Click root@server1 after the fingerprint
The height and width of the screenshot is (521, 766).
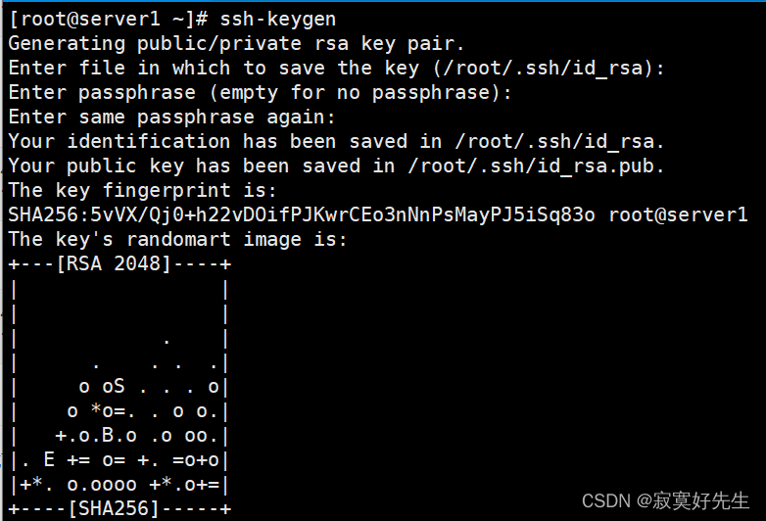click(x=678, y=214)
